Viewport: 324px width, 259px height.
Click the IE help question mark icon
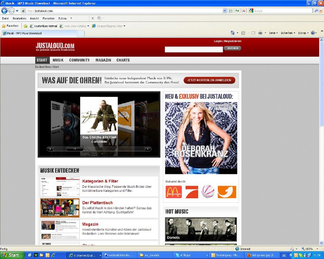313,33
